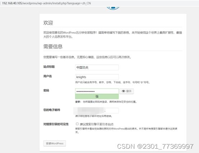
Task: Click the 建议搜索引擎不索引本站点 checkbox label text
Action: click(x=97, y=124)
